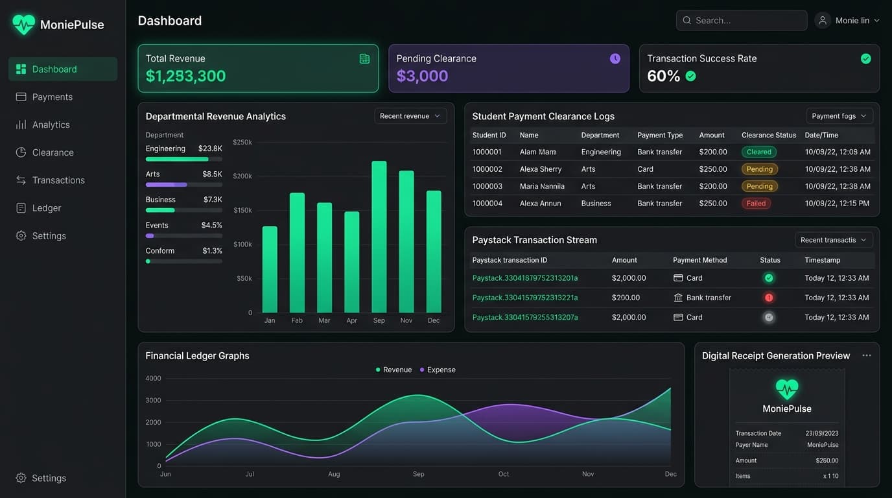892x498 pixels.
Task: Click the green success status icon in the first Paystack row
Action: pyautogui.click(x=769, y=278)
